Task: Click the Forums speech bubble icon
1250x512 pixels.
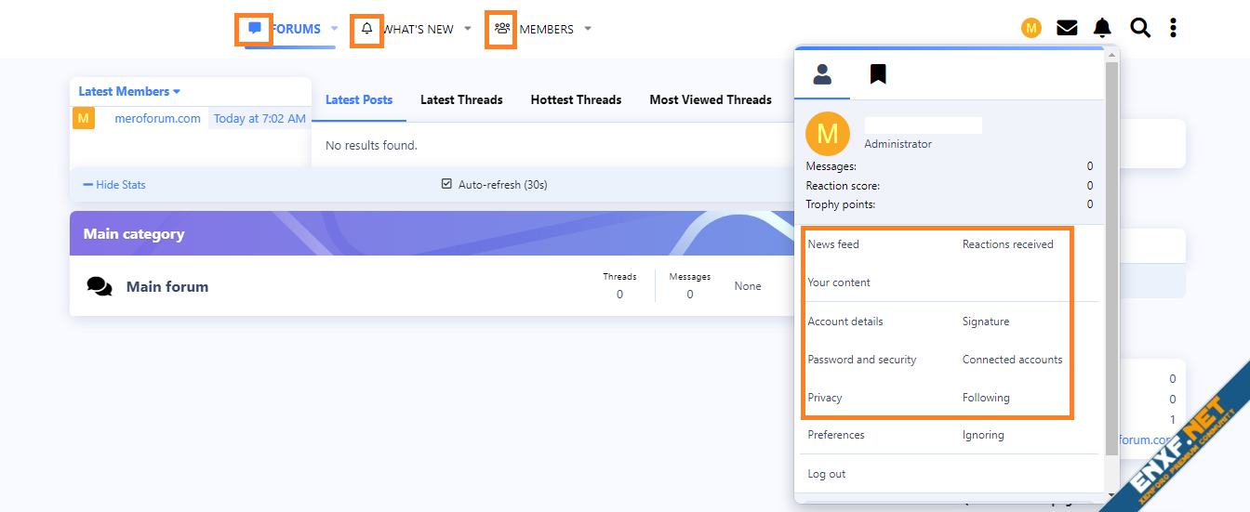Action: click(x=254, y=29)
